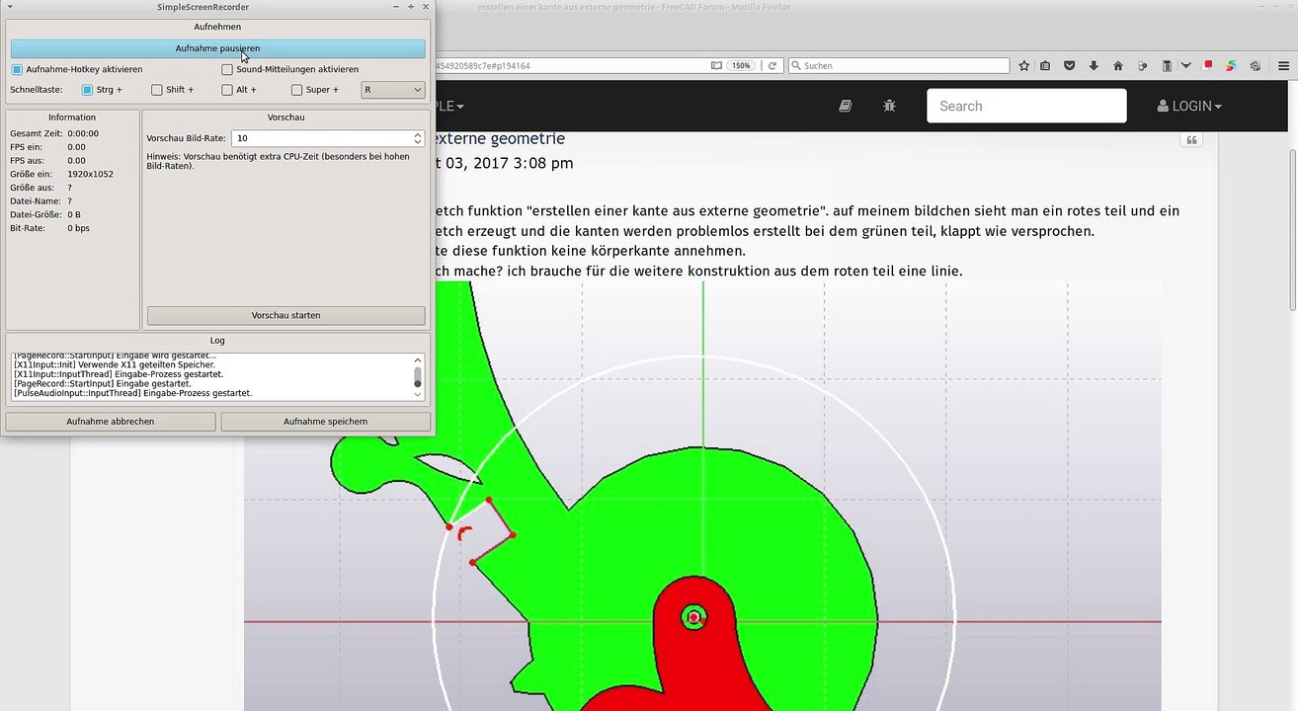Screen dimensions: 1298x711
Task: Click the quote icon on the forum post
Action: 1191,140
